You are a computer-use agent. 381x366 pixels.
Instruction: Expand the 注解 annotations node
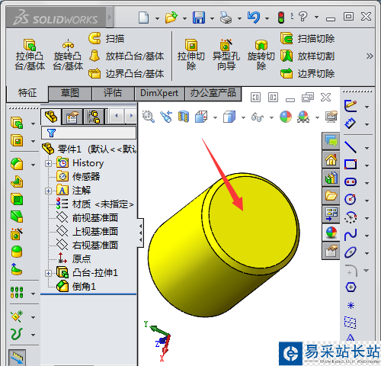pos(48,191)
